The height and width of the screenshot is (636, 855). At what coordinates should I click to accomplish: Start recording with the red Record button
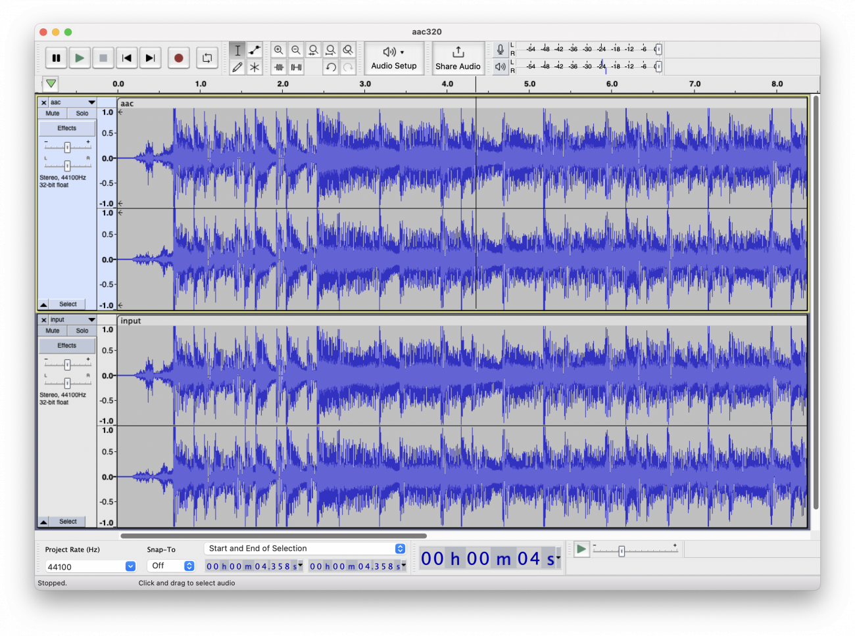pos(178,58)
